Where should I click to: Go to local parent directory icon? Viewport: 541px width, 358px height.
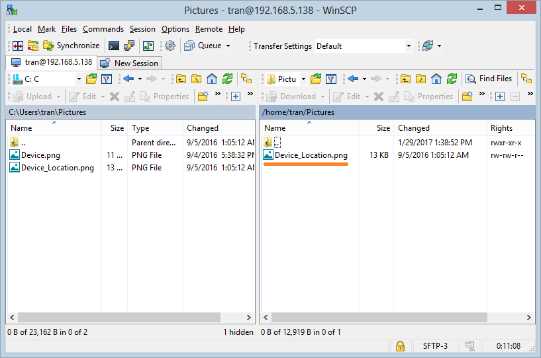coord(181,79)
